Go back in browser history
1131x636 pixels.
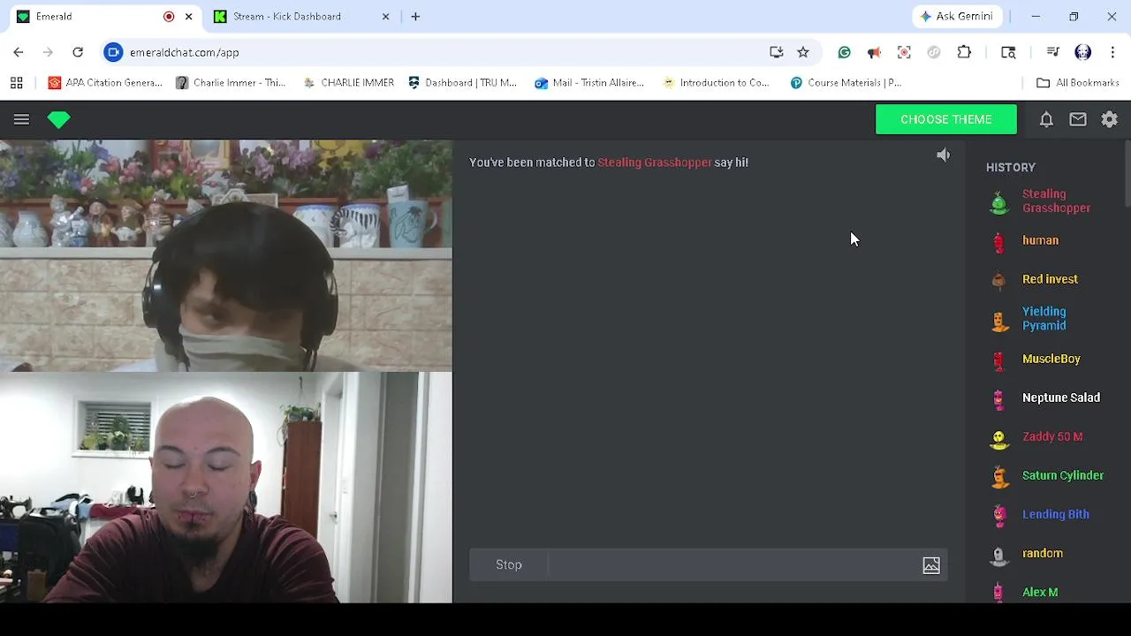19,52
